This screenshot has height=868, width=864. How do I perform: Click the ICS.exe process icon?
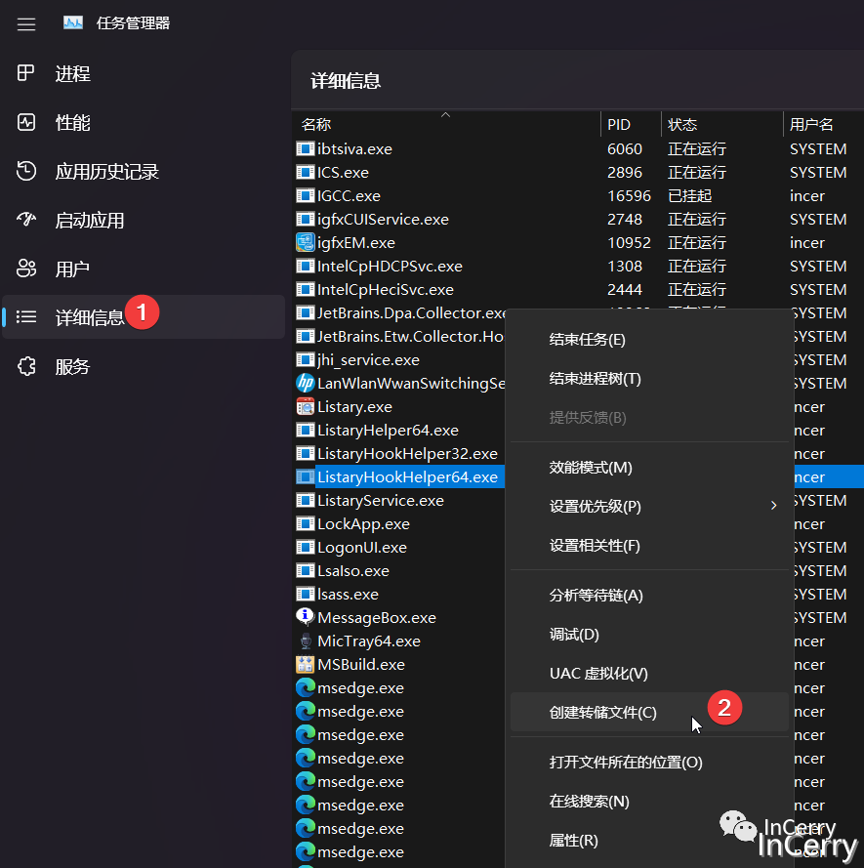click(x=305, y=172)
